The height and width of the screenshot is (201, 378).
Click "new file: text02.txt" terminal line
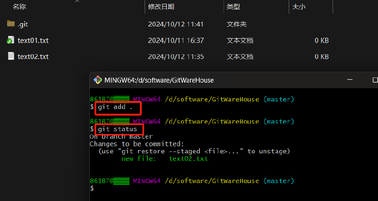pos(164,159)
